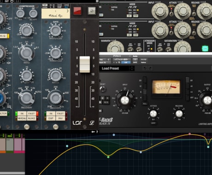The height and width of the screenshot is (175, 212).
Task: Toggle the yellow-lit HI-Q button
Action: coord(4,36)
